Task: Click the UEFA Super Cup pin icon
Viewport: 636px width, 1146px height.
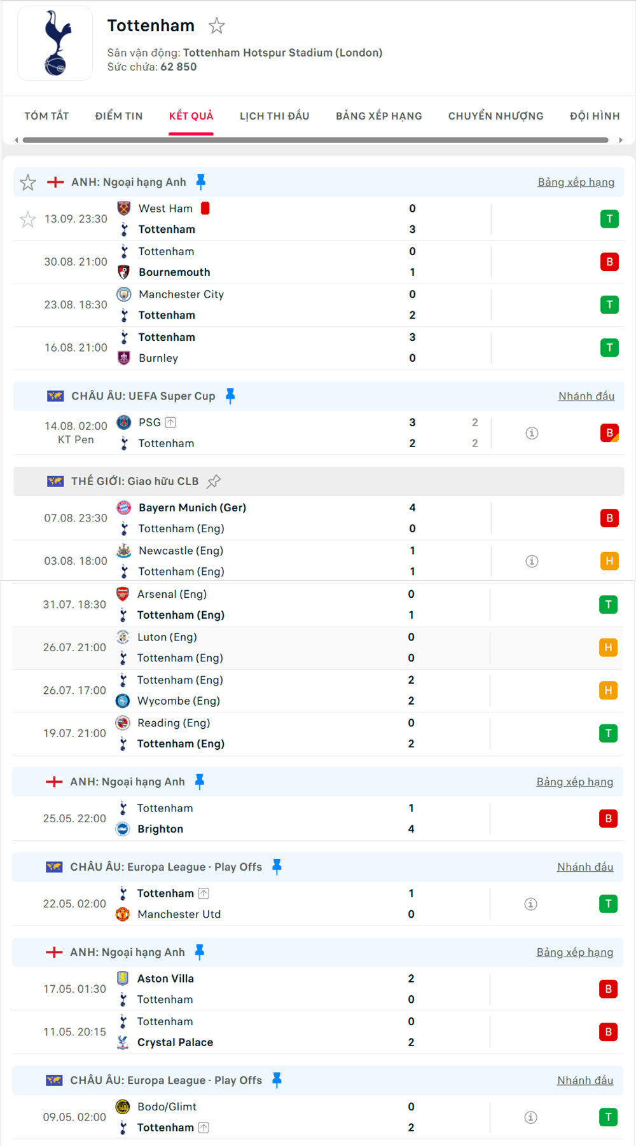Action: (230, 396)
